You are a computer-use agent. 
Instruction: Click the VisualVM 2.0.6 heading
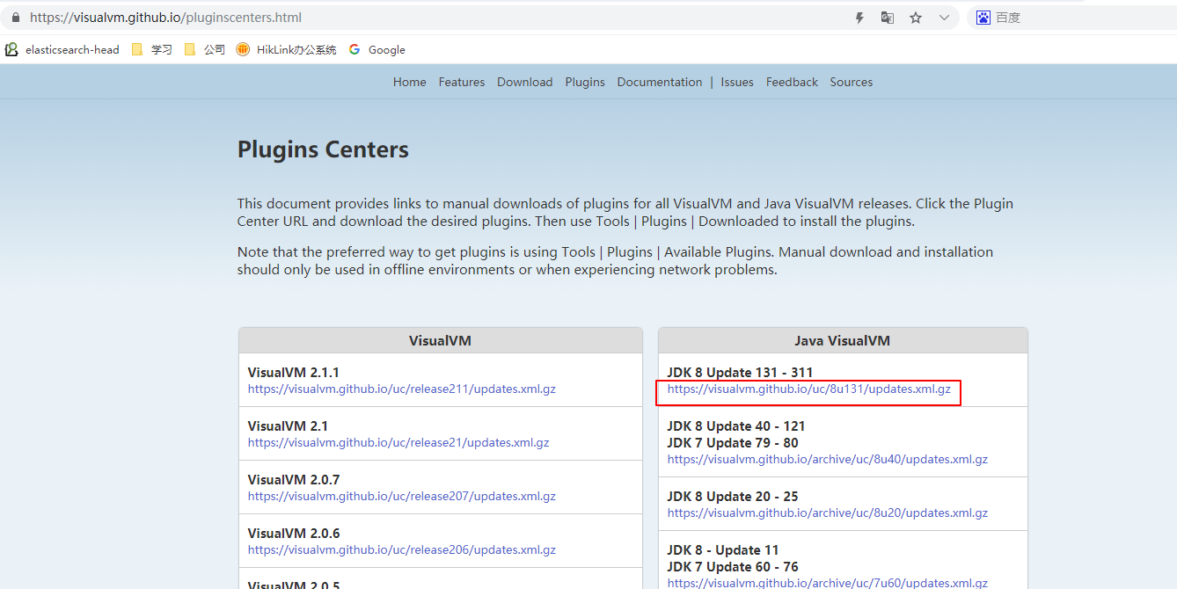click(x=294, y=533)
